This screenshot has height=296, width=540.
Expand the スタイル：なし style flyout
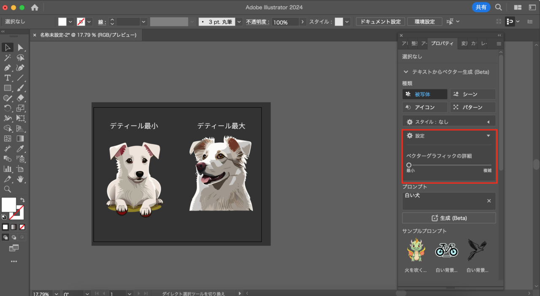tap(488, 122)
